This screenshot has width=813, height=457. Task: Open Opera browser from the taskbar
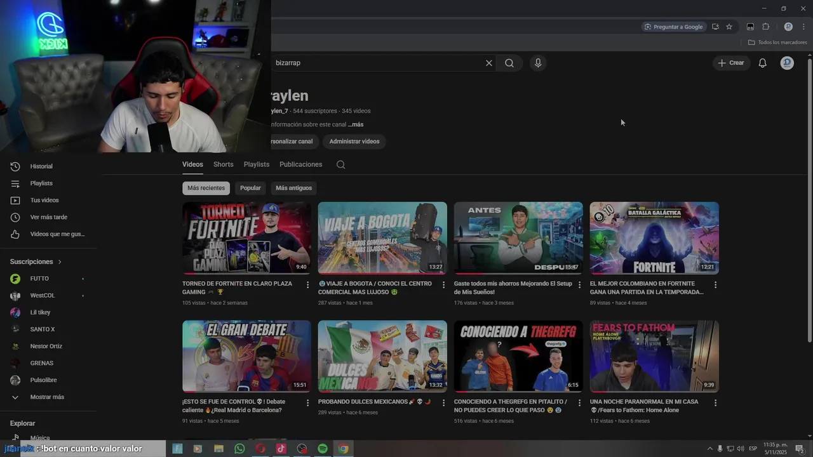coord(260,449)
